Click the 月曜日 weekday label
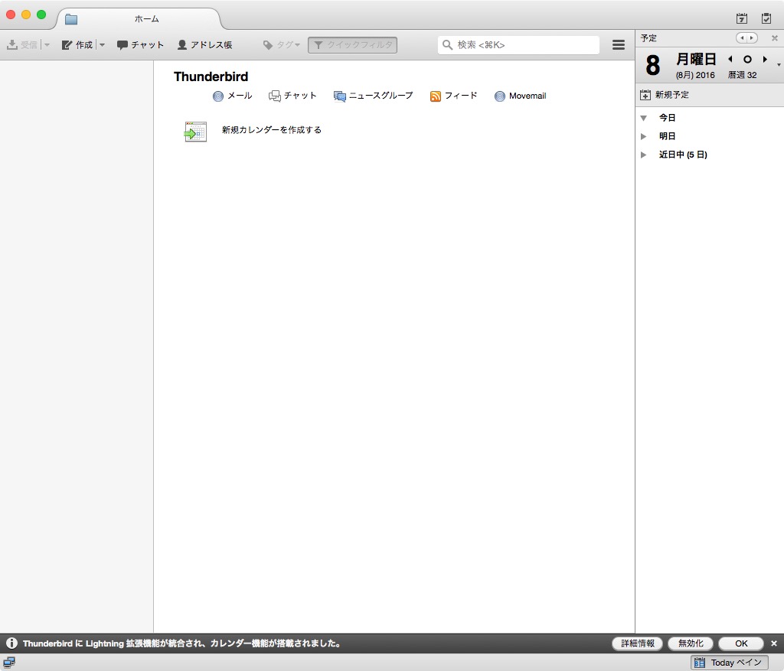The height and width of the screenshot is (671, 784). (697, 59)
